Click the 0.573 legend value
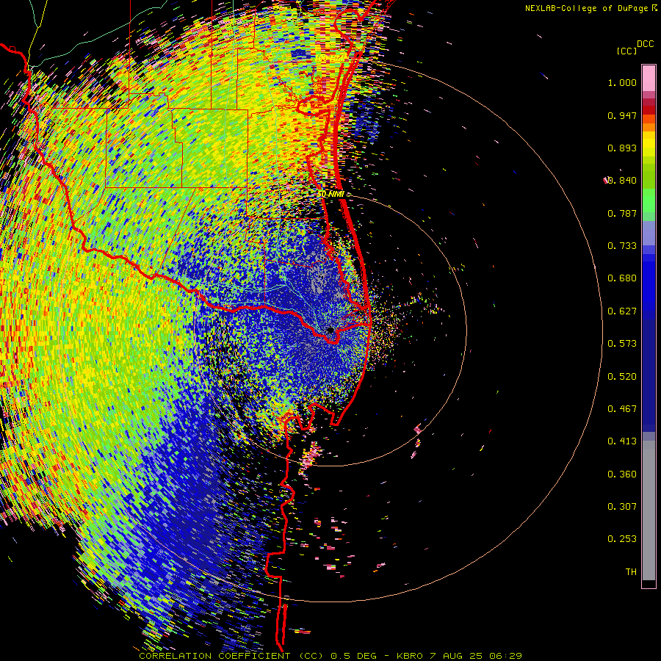Screen dimensions: 661x661 622,344
